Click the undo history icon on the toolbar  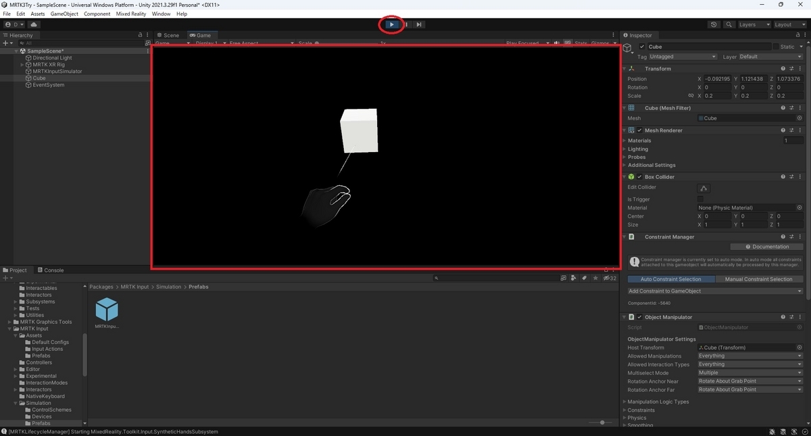tap(714, 24)
